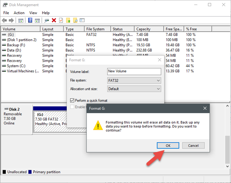The image size is (231, 183).
Task: Select the first Recovery volume row
Action: coord(14,55)
